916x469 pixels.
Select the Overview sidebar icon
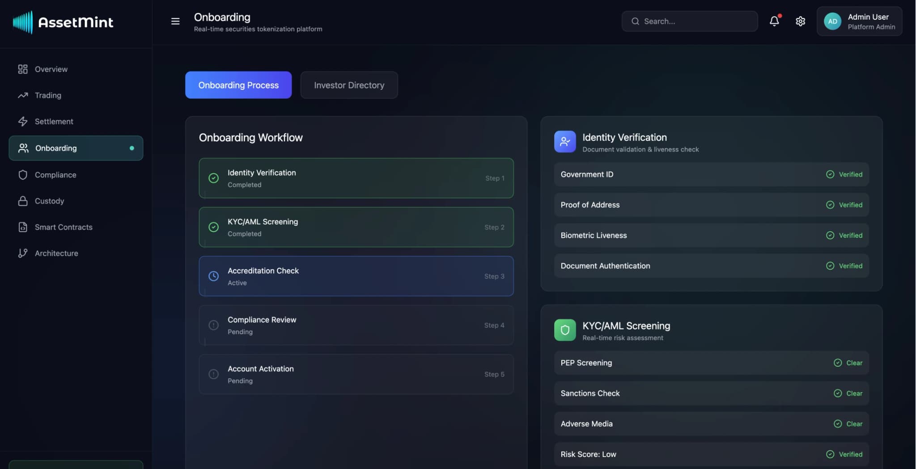click(23, 69)
